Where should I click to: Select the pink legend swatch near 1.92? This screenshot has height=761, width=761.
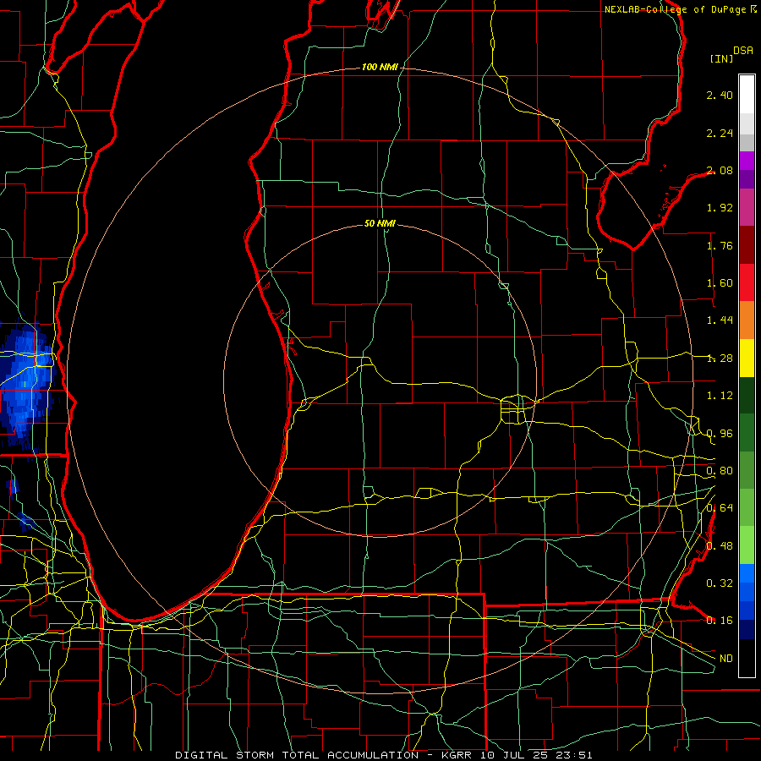pyautogui.click(x=747, y=207)
